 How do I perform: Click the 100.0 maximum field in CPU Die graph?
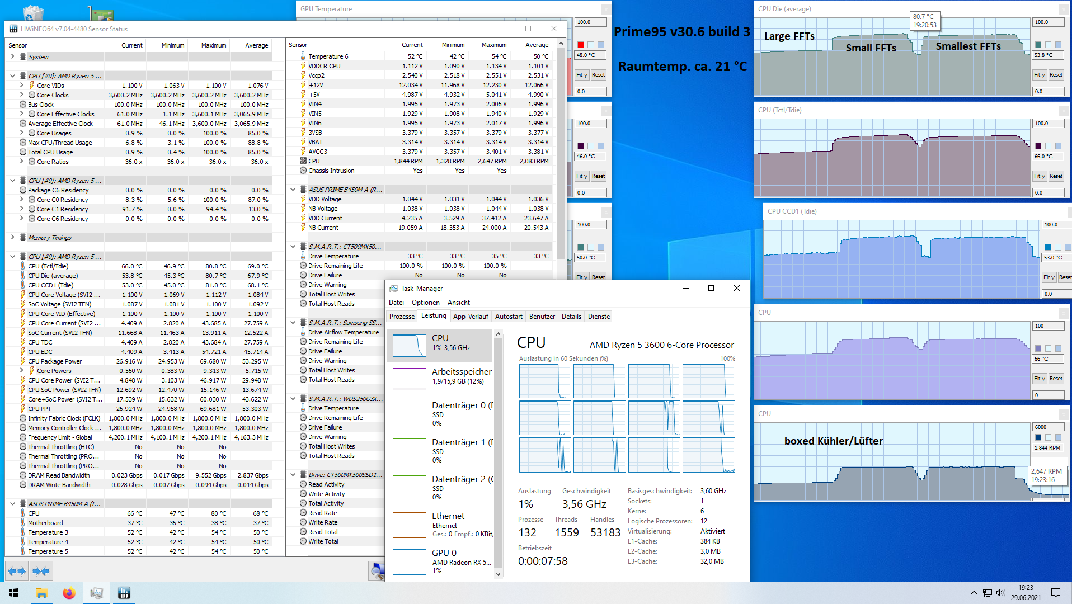tap(1049, 22)
